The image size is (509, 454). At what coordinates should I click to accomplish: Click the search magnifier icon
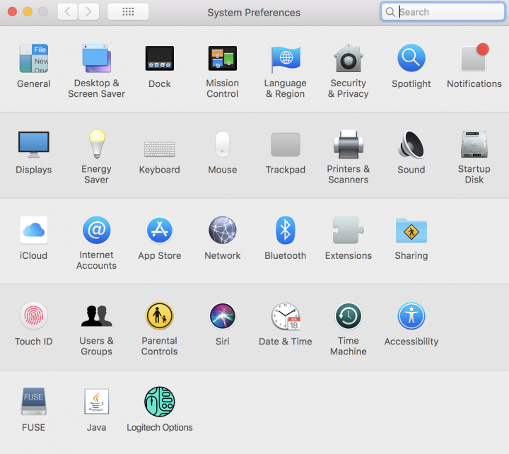tap(390, 12)
